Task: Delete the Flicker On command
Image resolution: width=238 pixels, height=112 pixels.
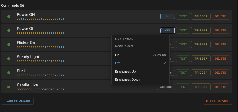Action: pos(220,45)
